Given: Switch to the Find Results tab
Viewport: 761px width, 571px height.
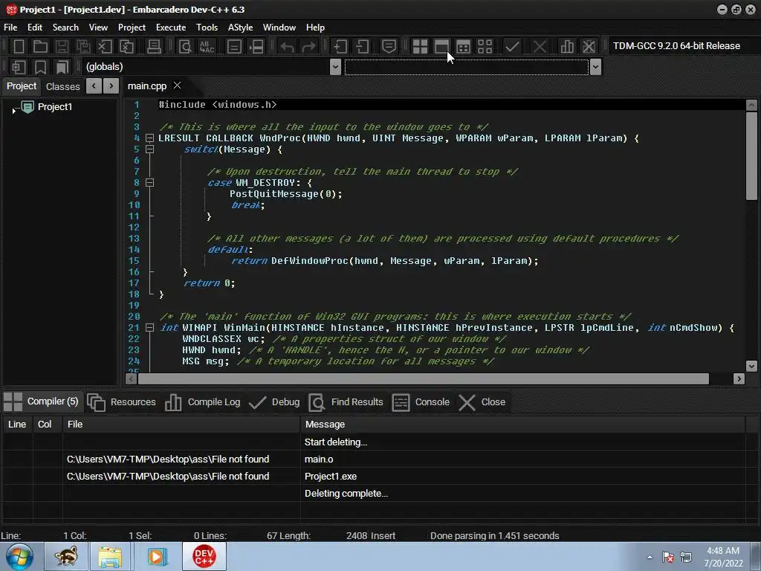Looking at the screenshot, I should pyautogui.click(x=346, y=402).
